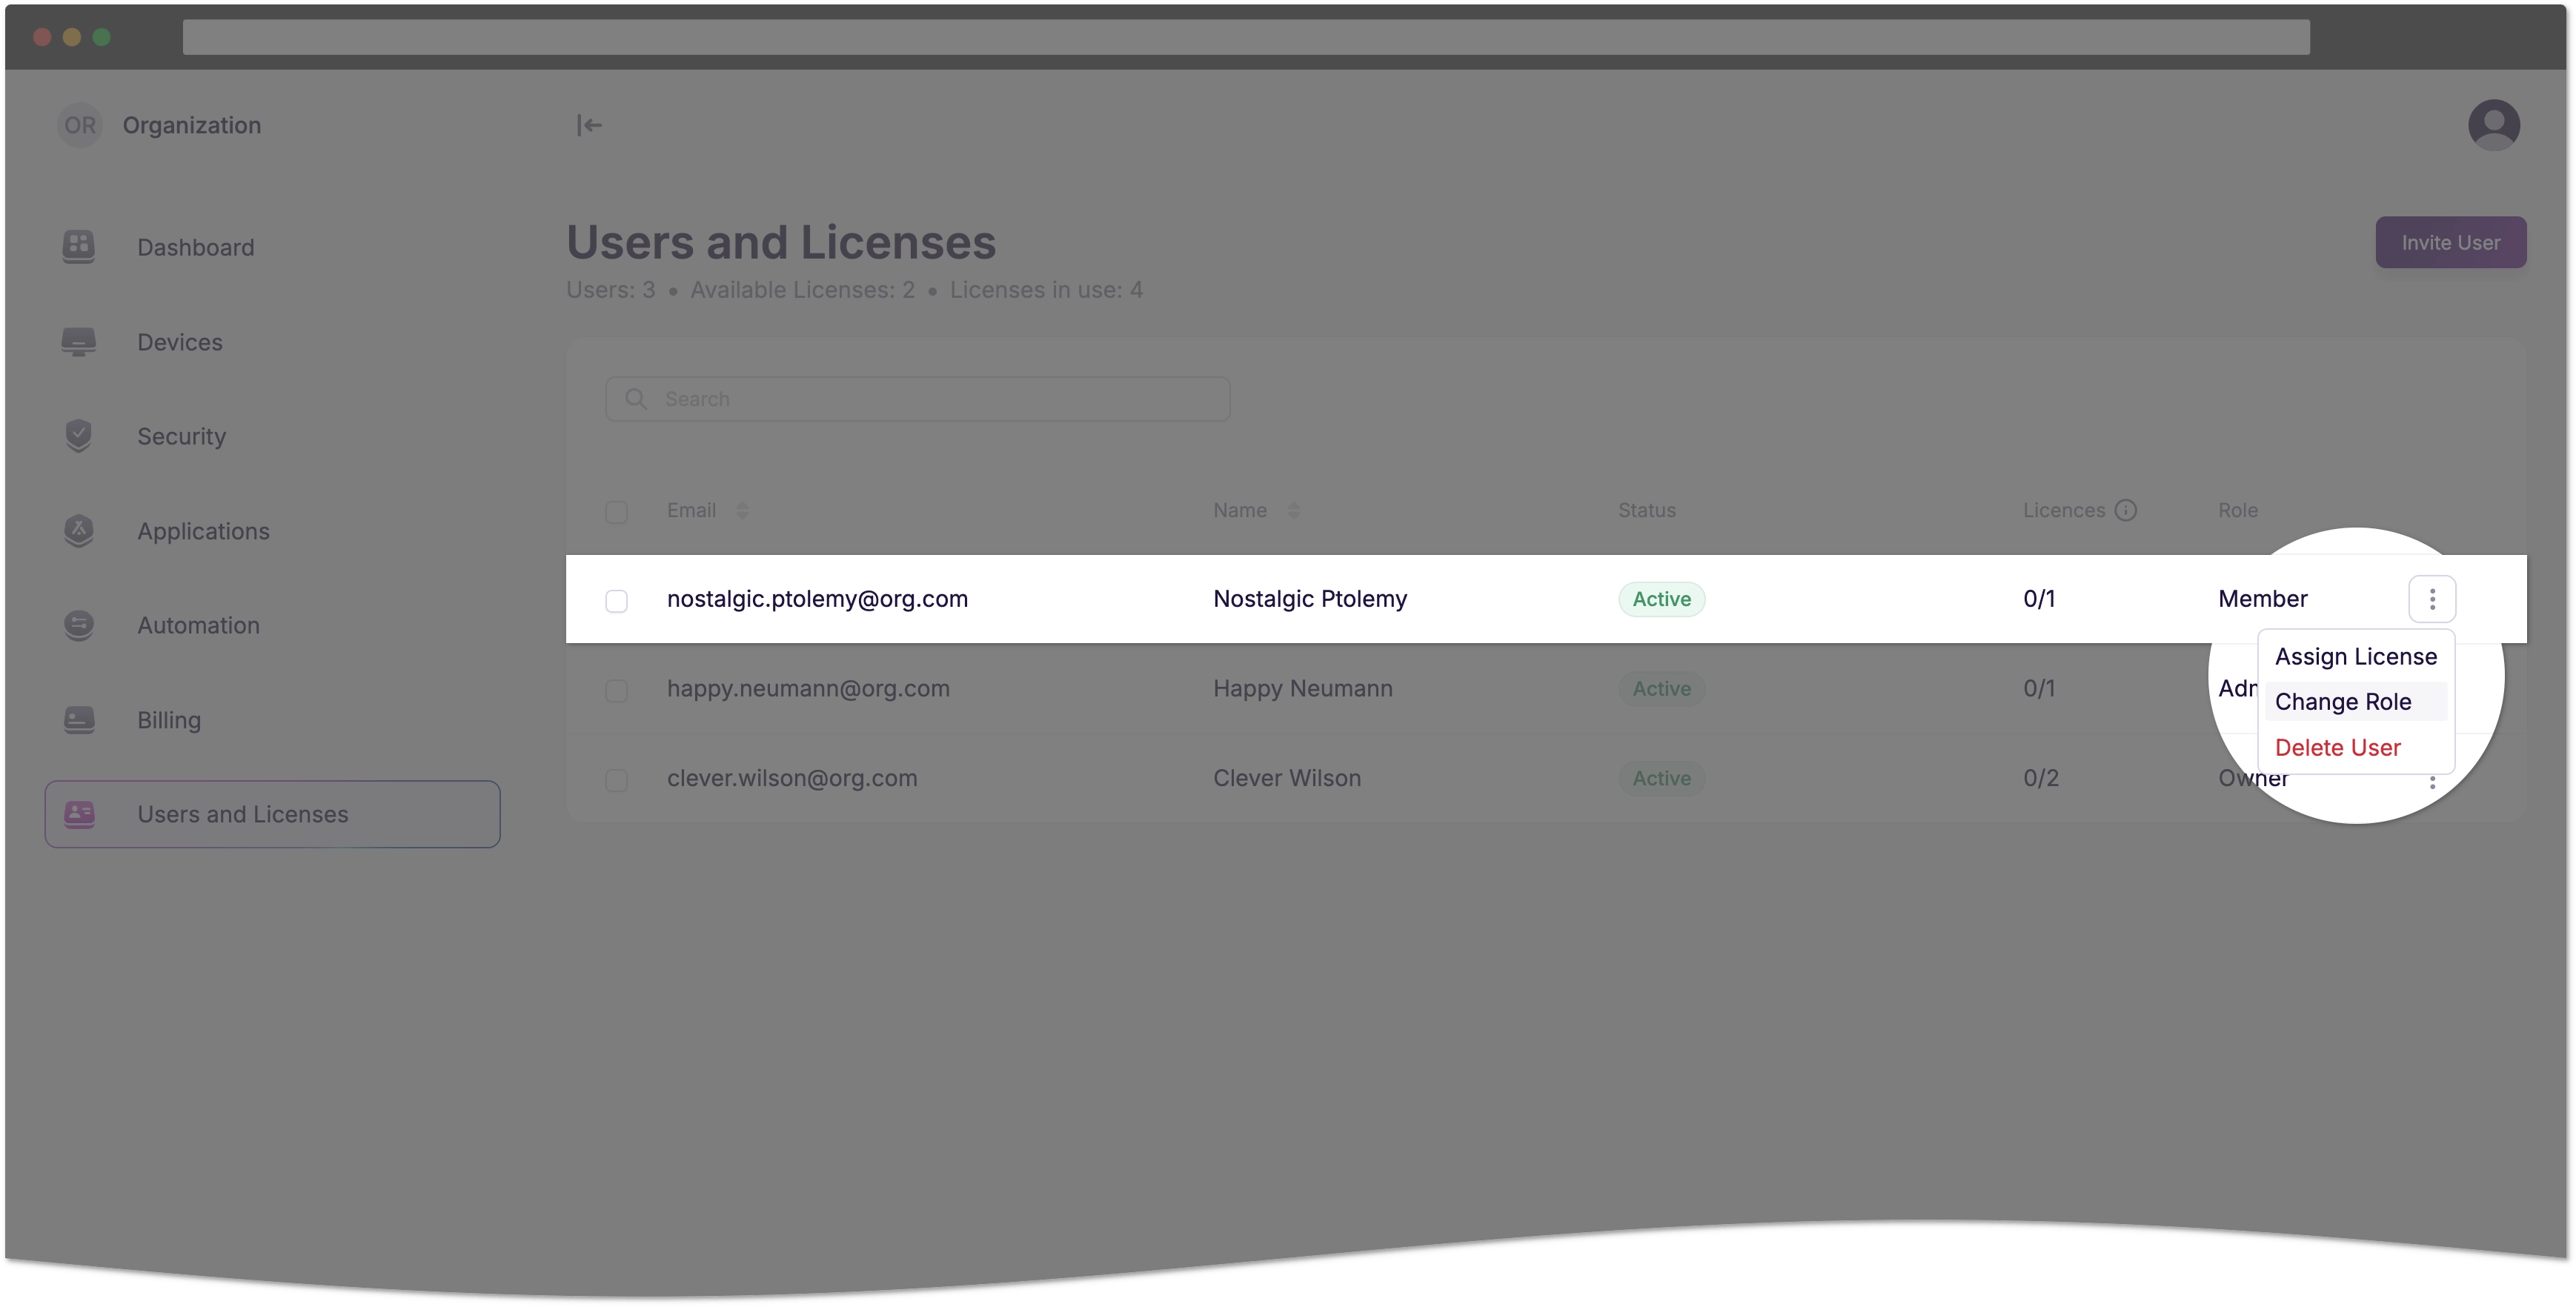Open the Security shield icon

click(78, 436)
